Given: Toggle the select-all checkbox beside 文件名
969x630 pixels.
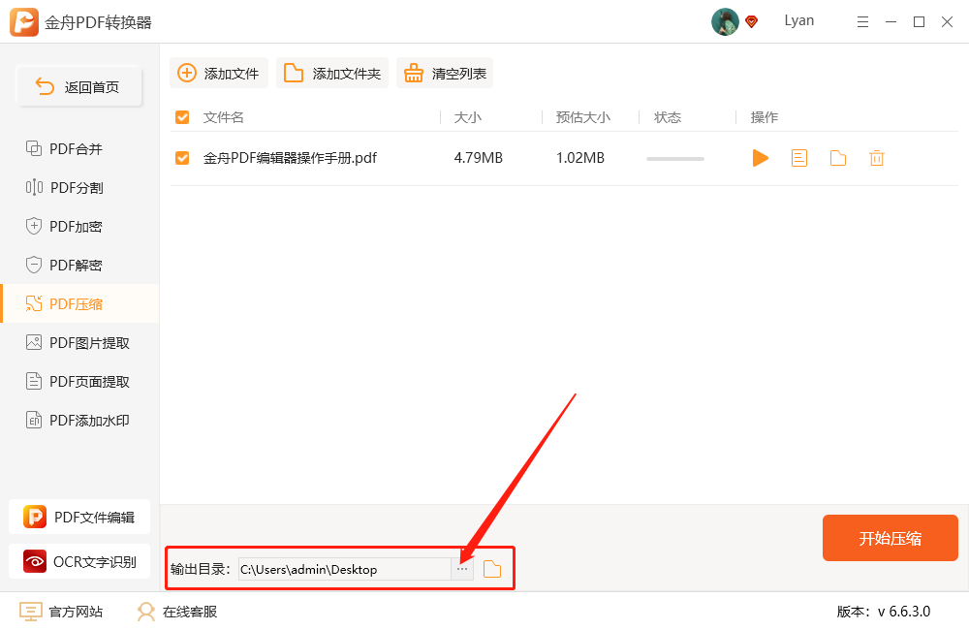Looking at the screenshot, I should click(x=182, y=117).
